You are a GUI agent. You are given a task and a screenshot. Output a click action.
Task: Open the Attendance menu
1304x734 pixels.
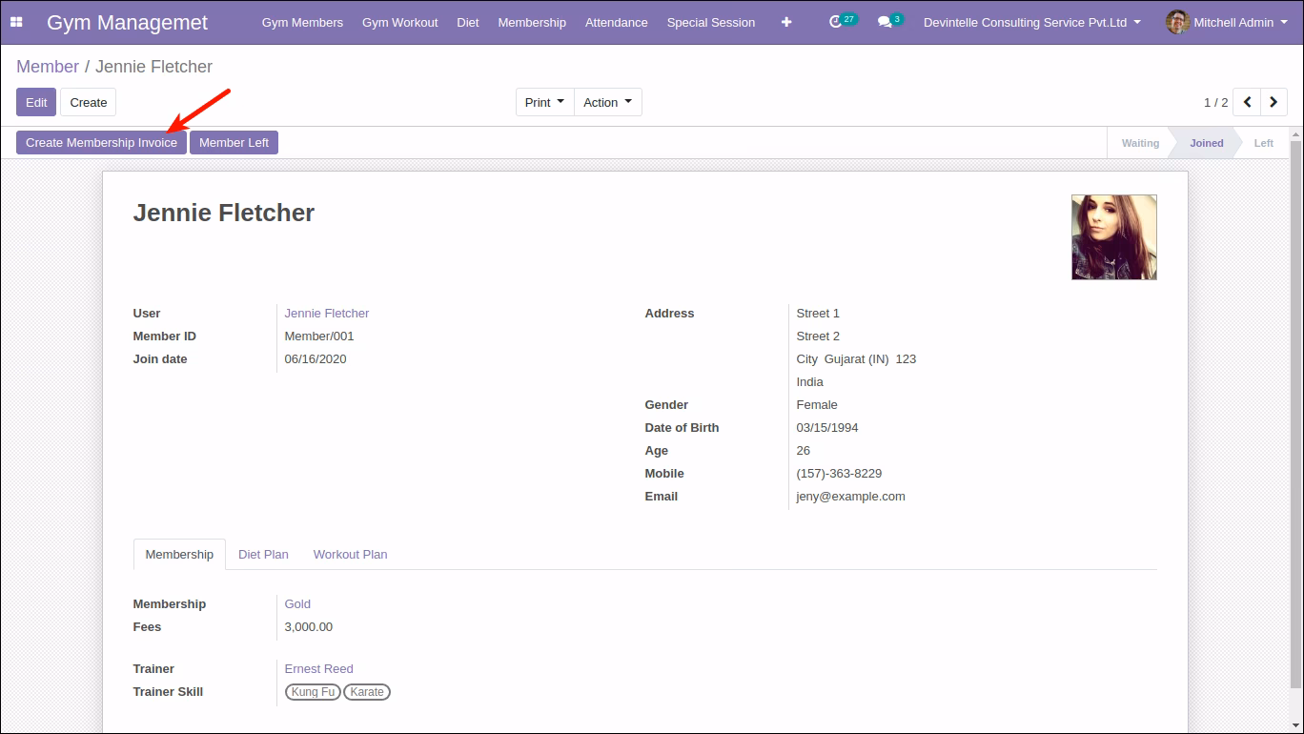coord(617,22)
